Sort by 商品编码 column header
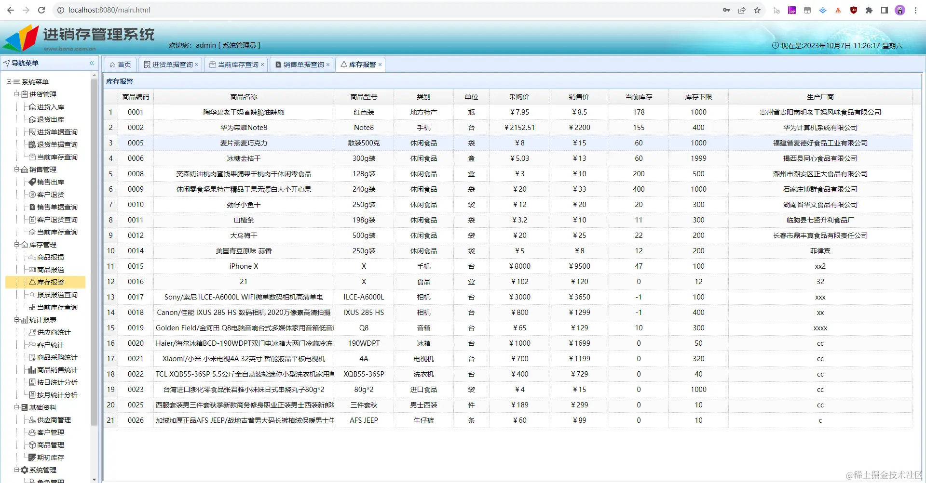Image resolution: width=926 pixels, height=483 pixels. point(136,97)
